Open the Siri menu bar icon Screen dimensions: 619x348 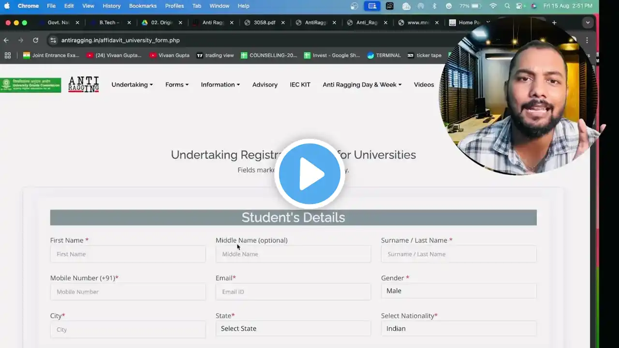pos(534,6)
